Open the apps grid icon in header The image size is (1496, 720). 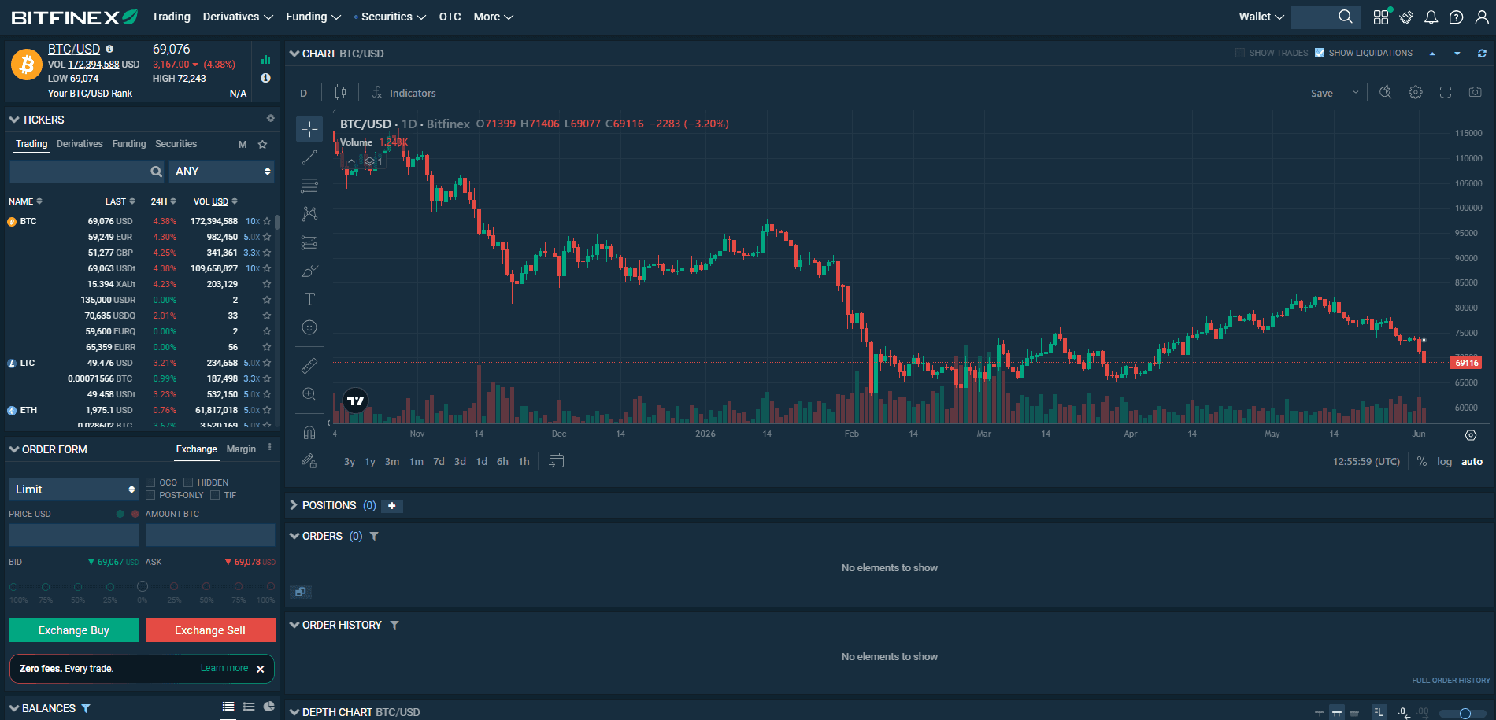[x=1381, y=17]
